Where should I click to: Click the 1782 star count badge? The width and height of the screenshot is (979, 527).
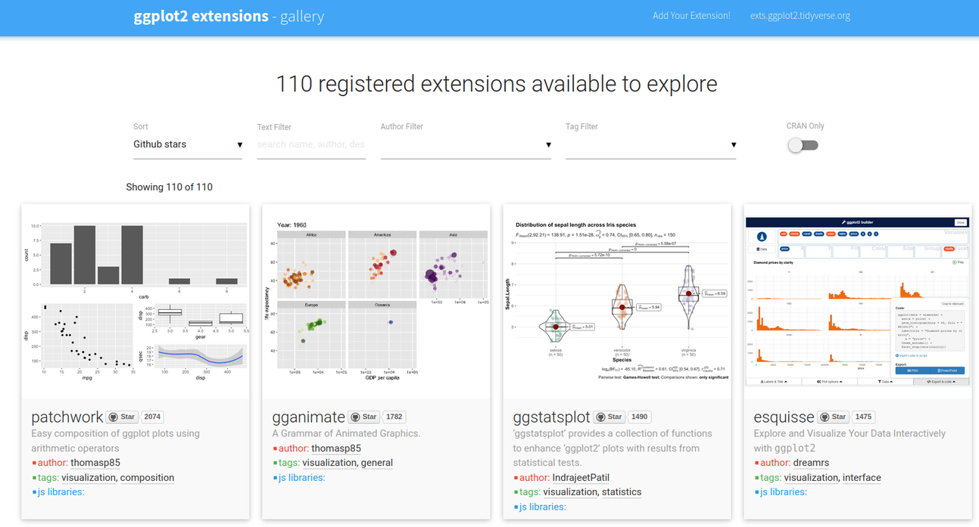[394, 417]
